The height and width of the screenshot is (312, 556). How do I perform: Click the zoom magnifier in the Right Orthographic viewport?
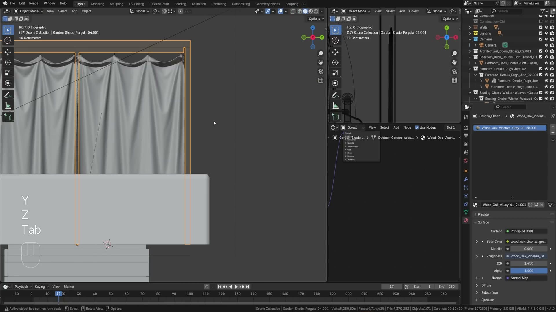(x=321, y=53)
